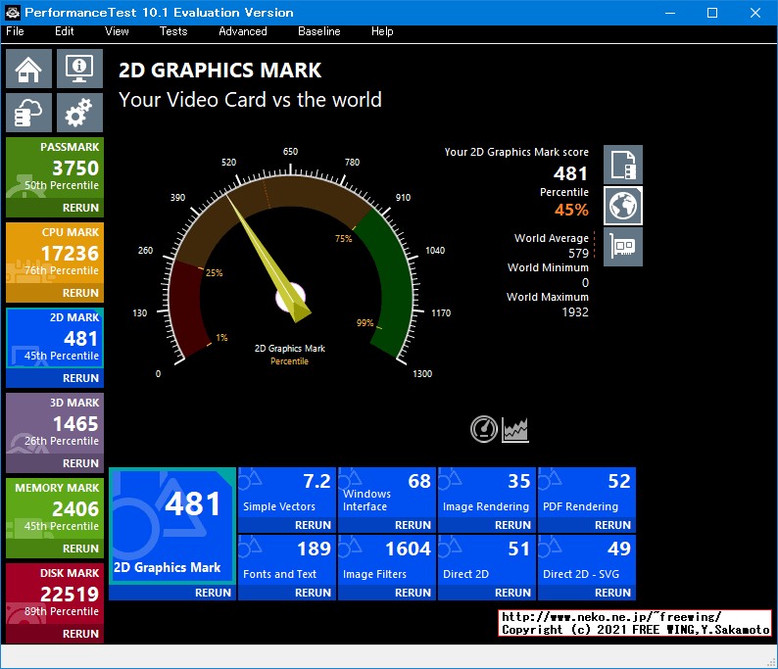Open the settings gears icon
This screenshot has height=669, width=778.
pyautogui.click(x=79, y=114)
